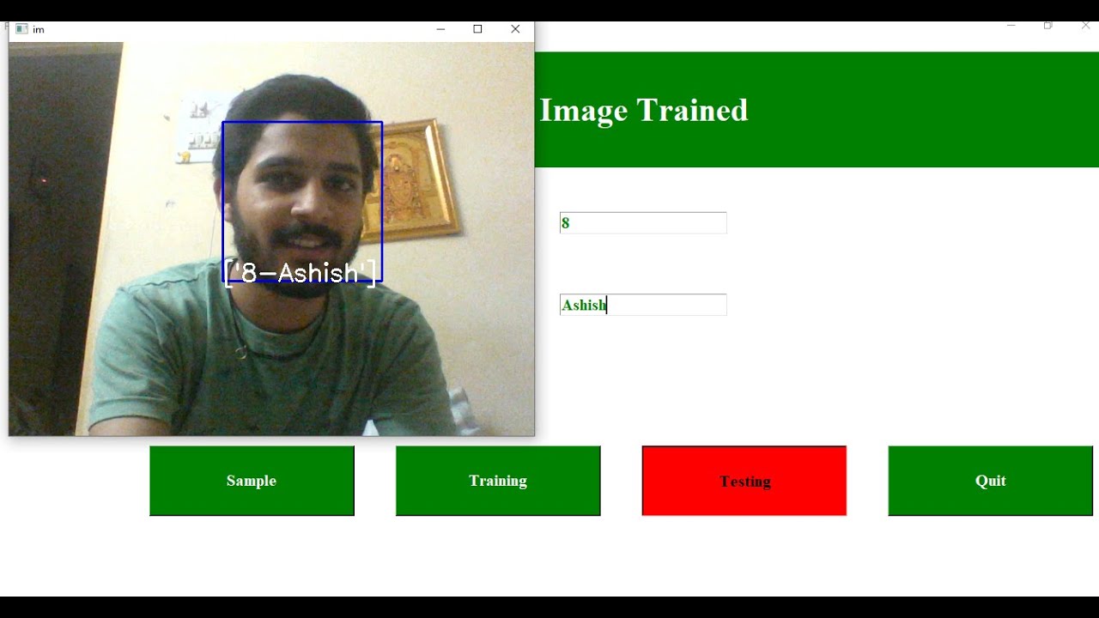Close the im webcam window

(515, 29)
